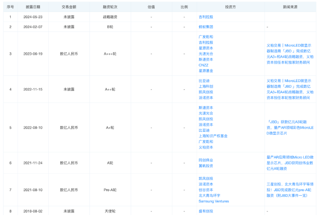This screenshot has height=220, width=319.
Task: Click the 估值 column header
Action: click(x=151, y=7)
